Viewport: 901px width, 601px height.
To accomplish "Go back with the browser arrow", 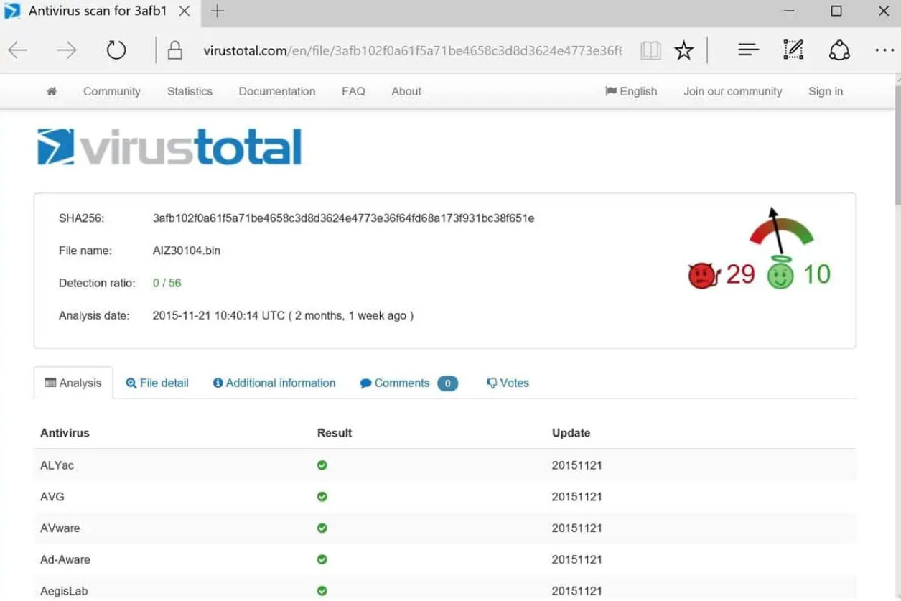I will 19,50.
